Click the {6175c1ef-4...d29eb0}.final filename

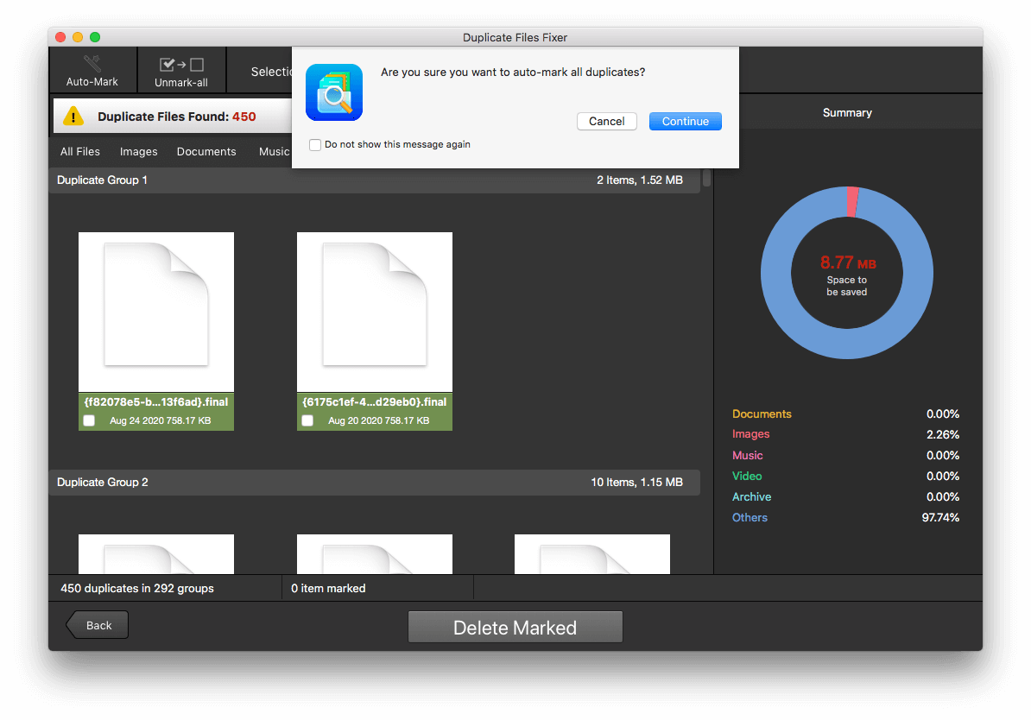pyautogui.click(x=374, y=401)
